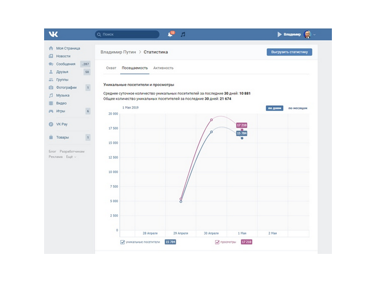Click the 287 messages counter badge
Screen dimensions: 376x282
coord(85,64)
